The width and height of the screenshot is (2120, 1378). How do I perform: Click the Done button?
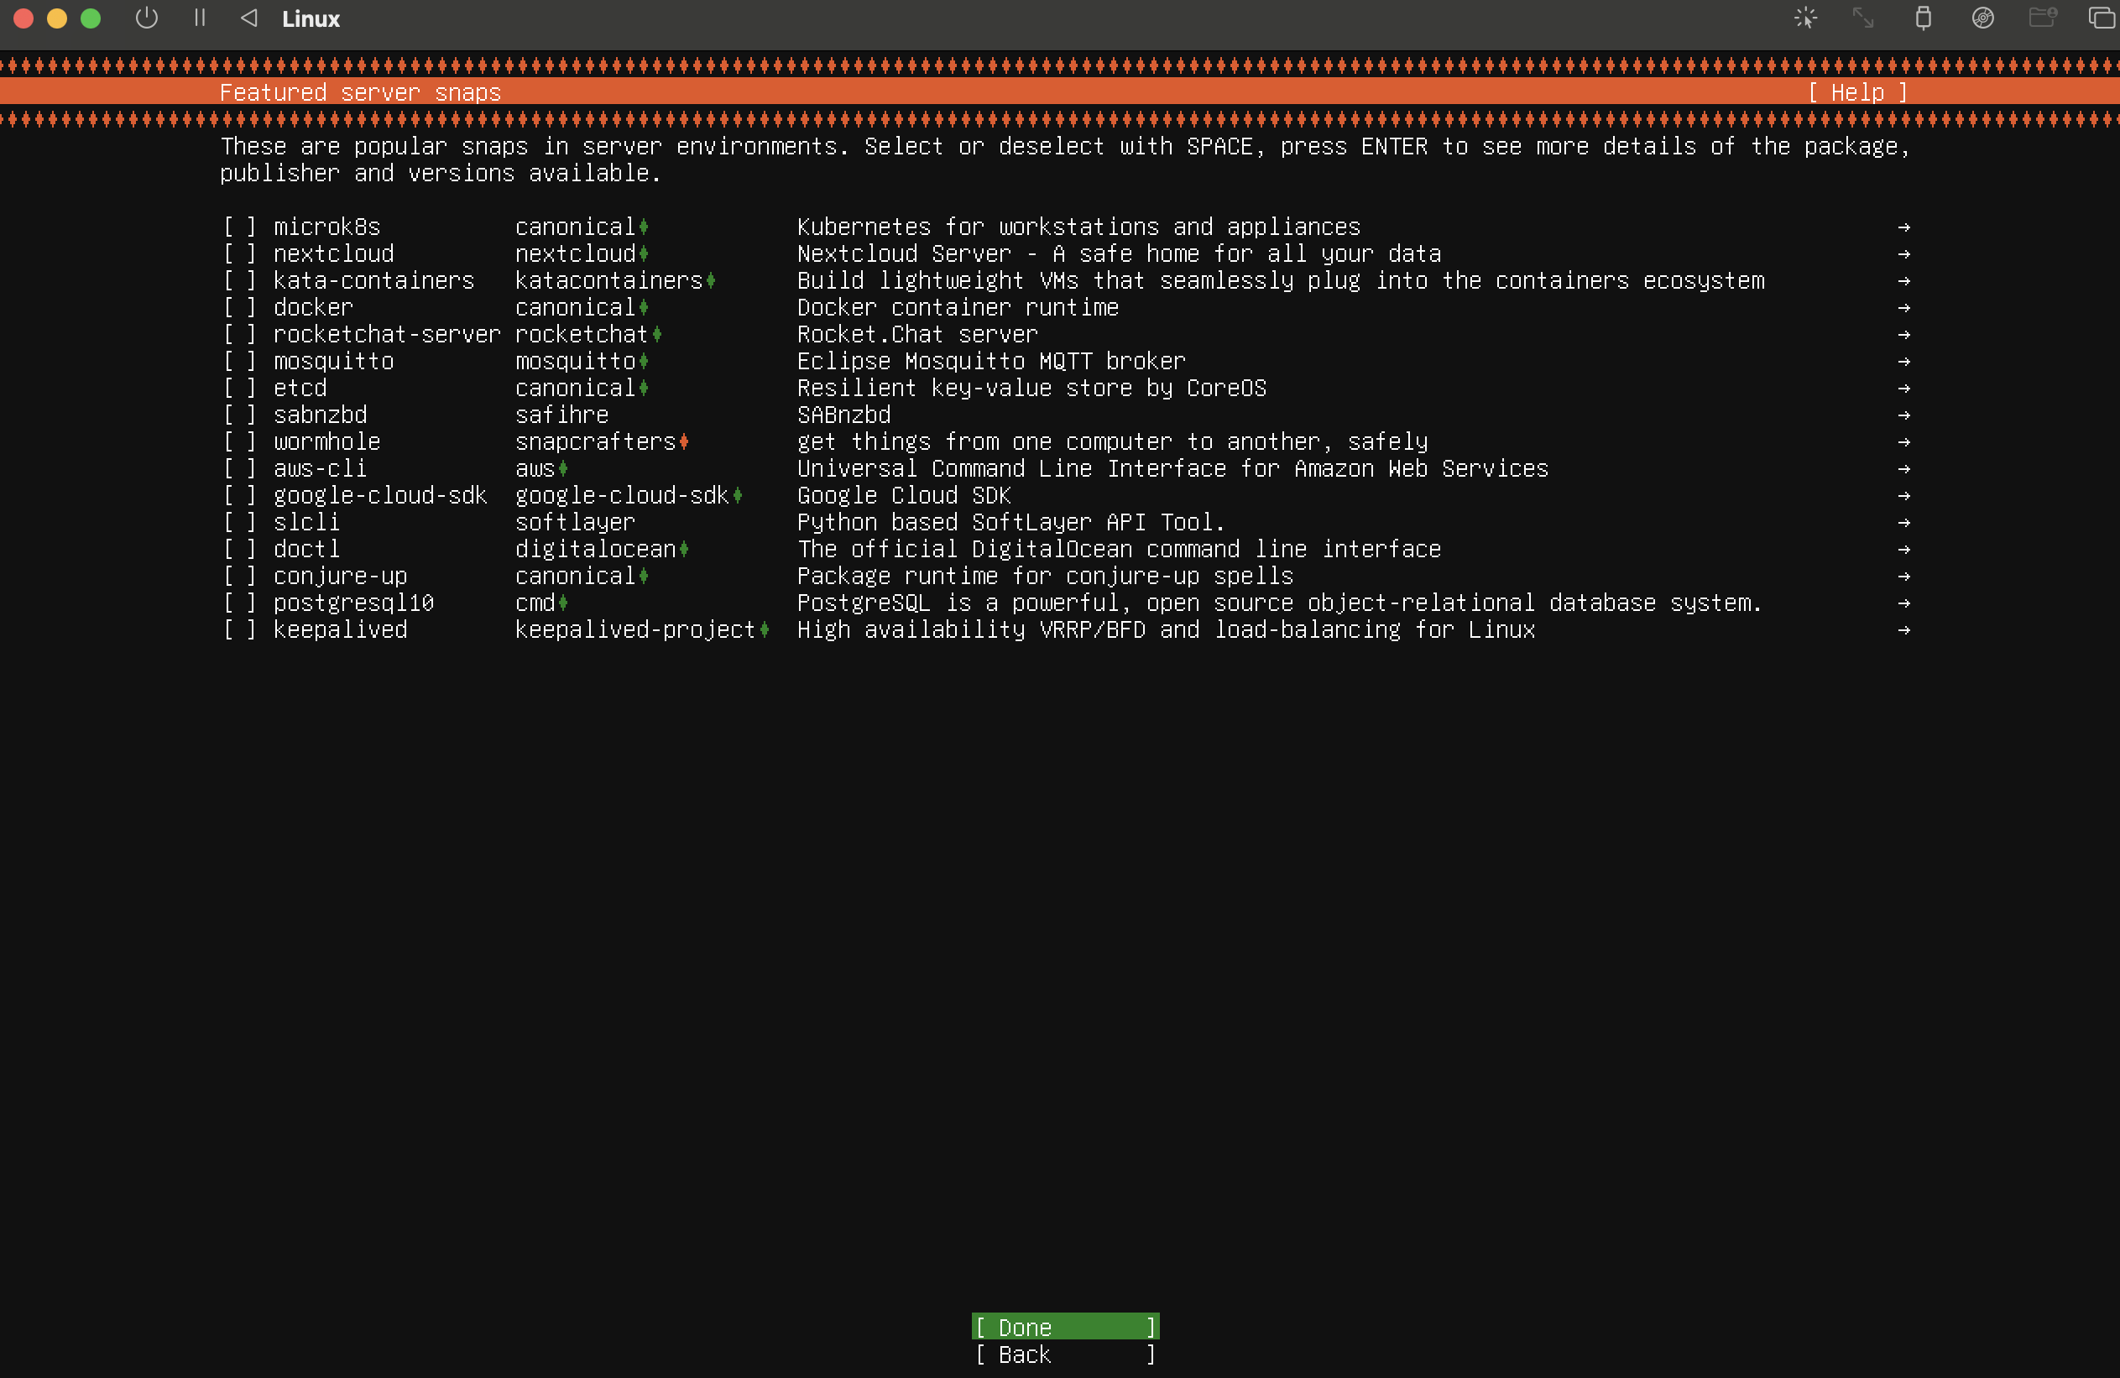(1065, 1327)
